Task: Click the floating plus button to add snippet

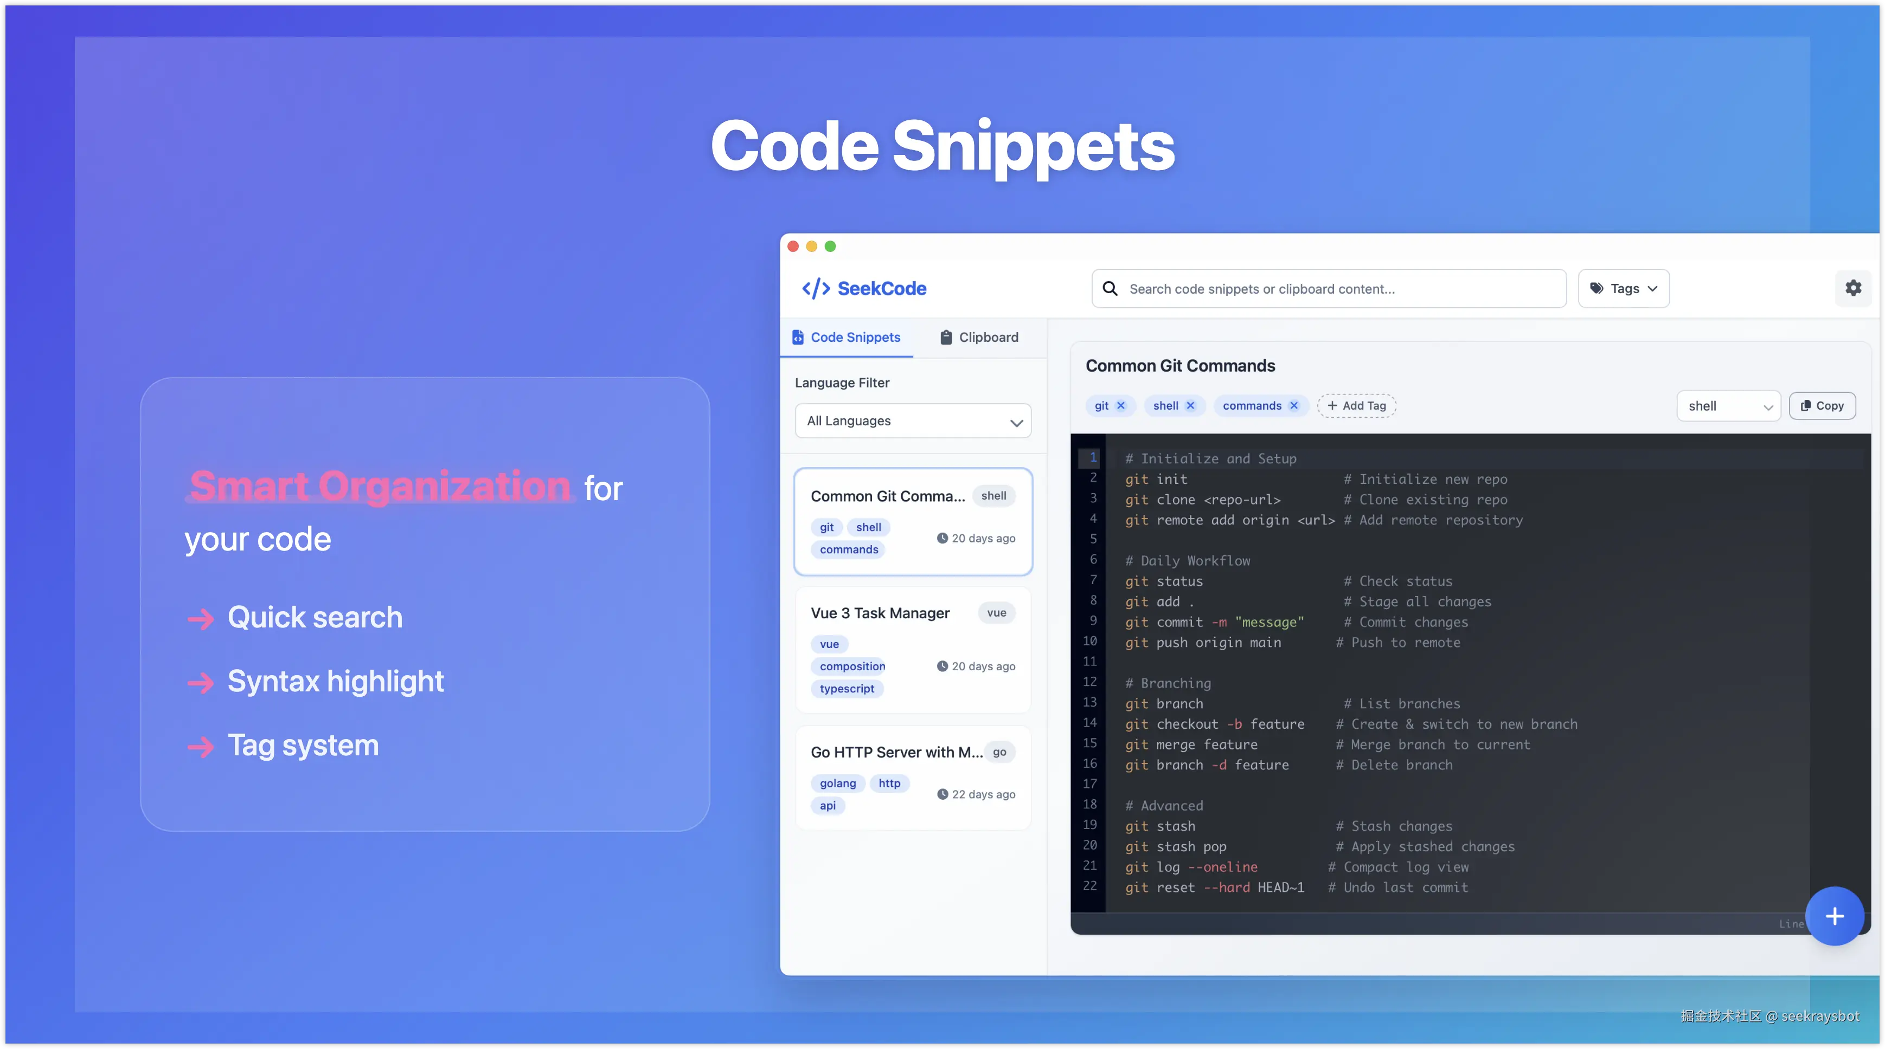Action: click(1835, 916)
